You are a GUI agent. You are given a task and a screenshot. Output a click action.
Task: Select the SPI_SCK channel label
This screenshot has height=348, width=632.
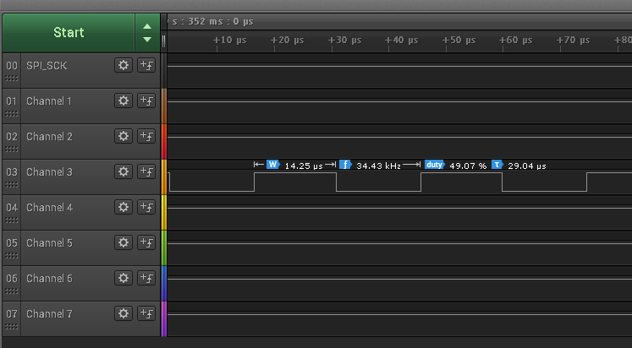click(47, 66)
